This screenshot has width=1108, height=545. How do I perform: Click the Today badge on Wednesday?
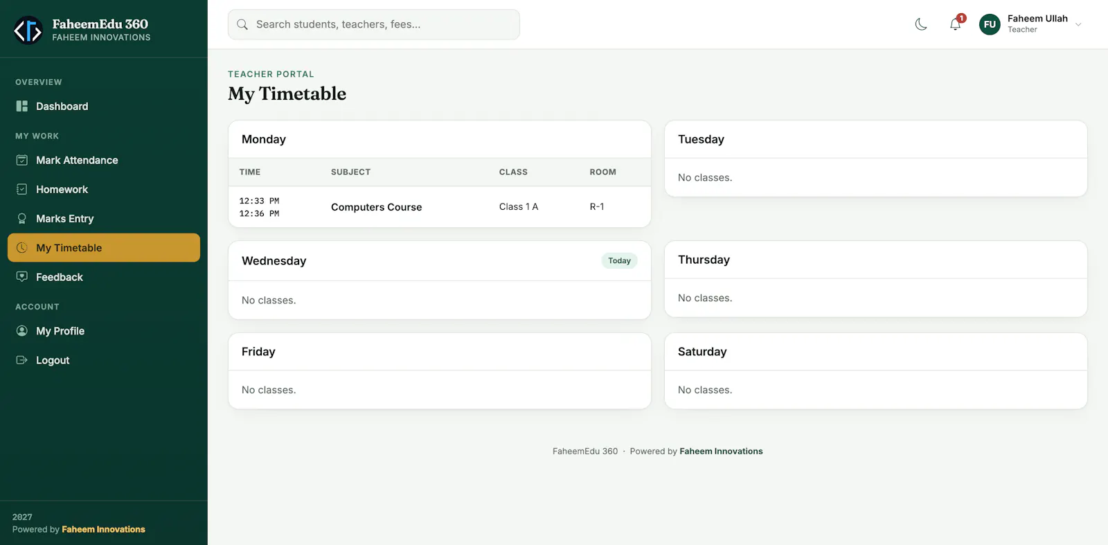click(x=619, y=260)
